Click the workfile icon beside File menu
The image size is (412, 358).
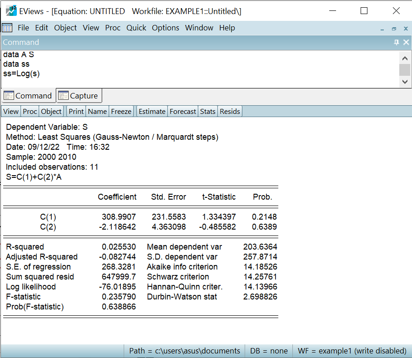7,28
